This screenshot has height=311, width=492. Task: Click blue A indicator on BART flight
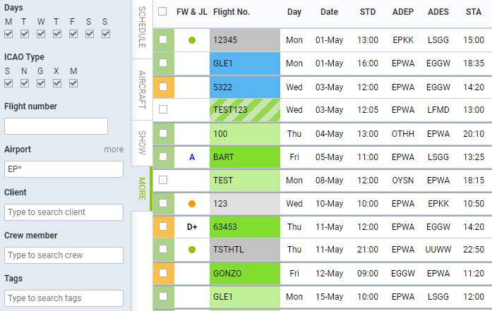click(x=192, y=157)
